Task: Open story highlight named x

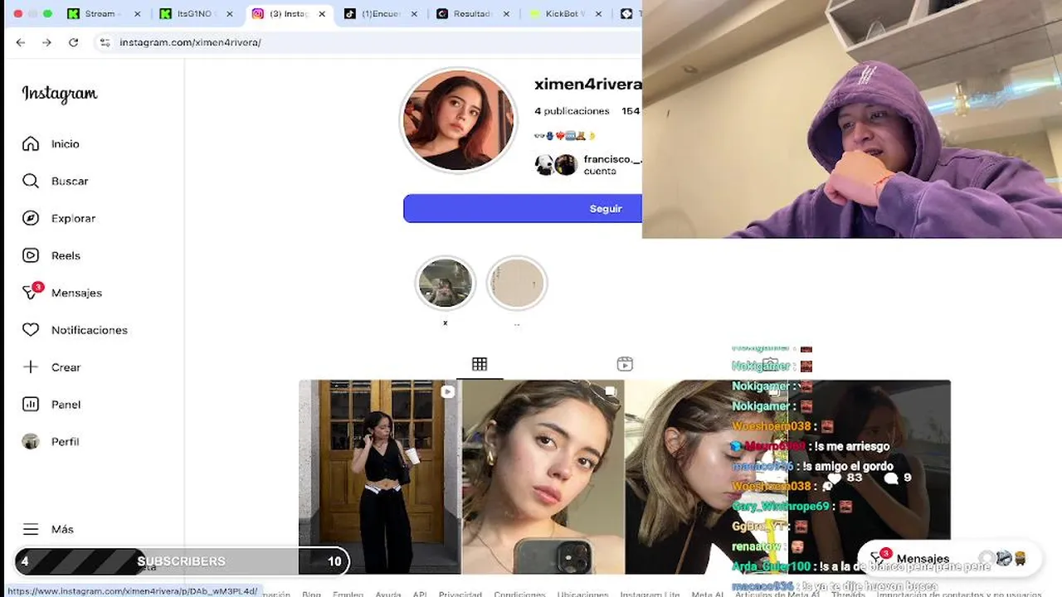Action: 445,283
